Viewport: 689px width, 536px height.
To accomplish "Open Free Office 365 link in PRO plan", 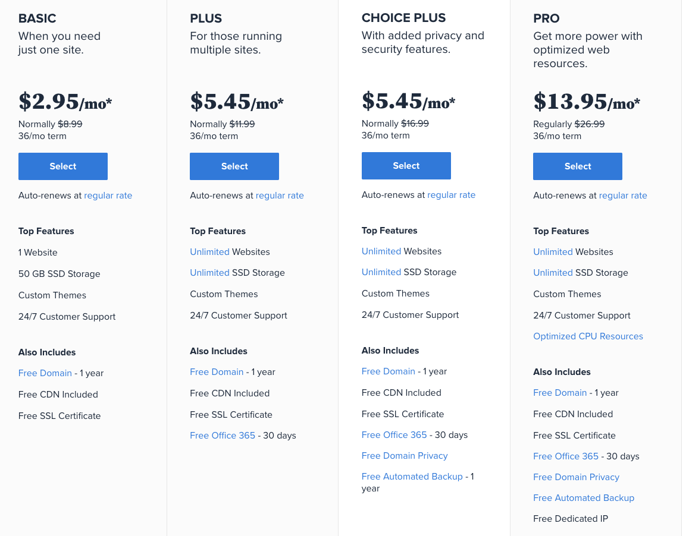I will [x=566, y=456].
